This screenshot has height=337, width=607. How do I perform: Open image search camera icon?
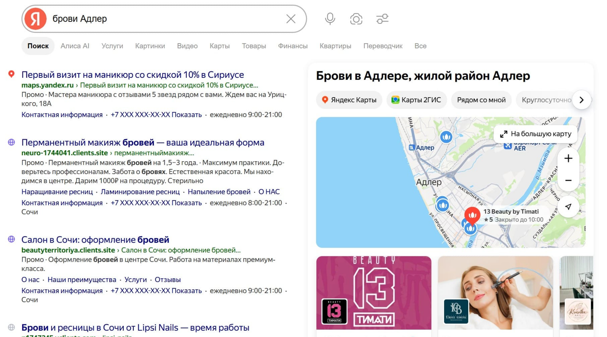[x=356, y=19]
